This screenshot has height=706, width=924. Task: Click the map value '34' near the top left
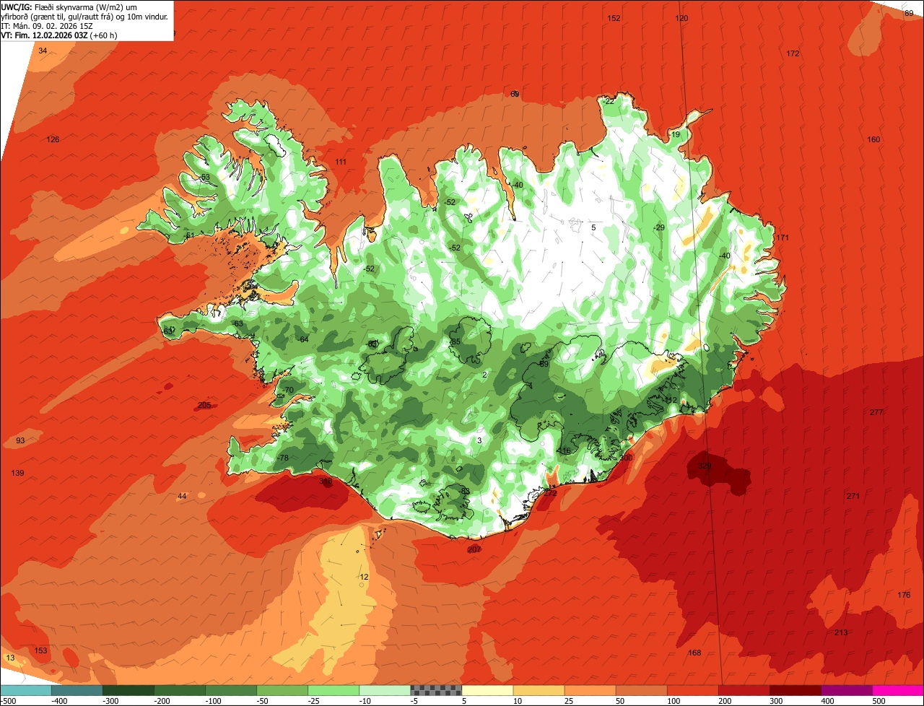(43, 51)
